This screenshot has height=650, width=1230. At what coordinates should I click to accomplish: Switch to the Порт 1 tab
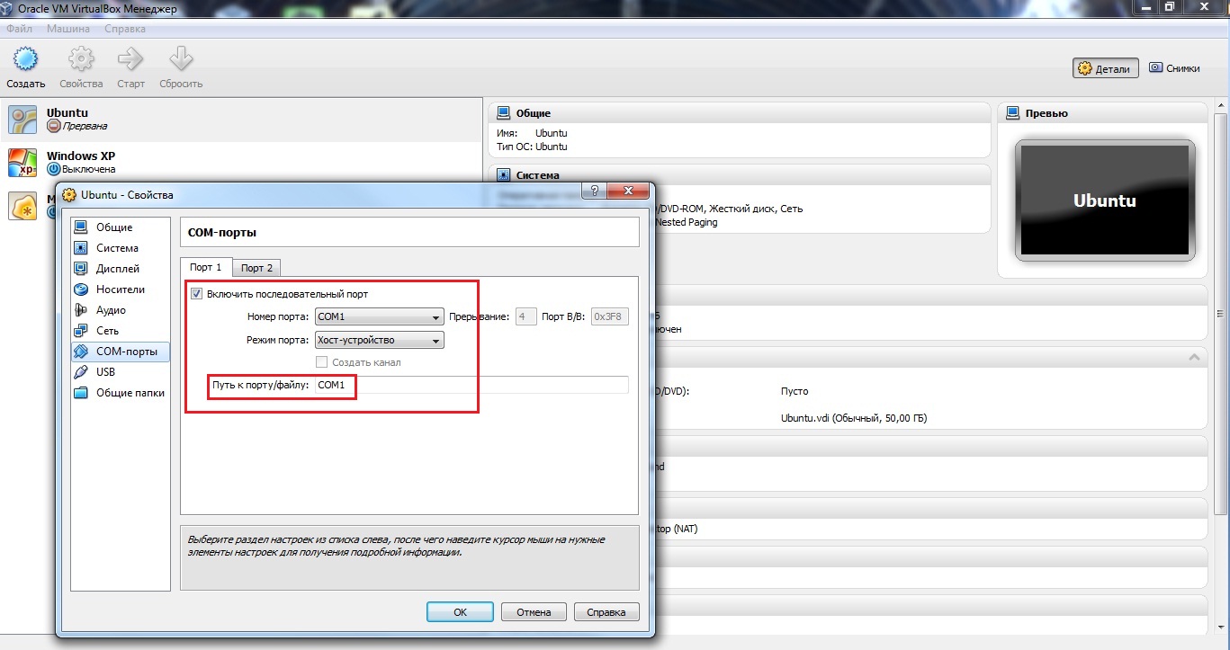click(x=205, y=267)
